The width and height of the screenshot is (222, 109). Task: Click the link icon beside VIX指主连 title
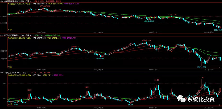pos(1,73)
